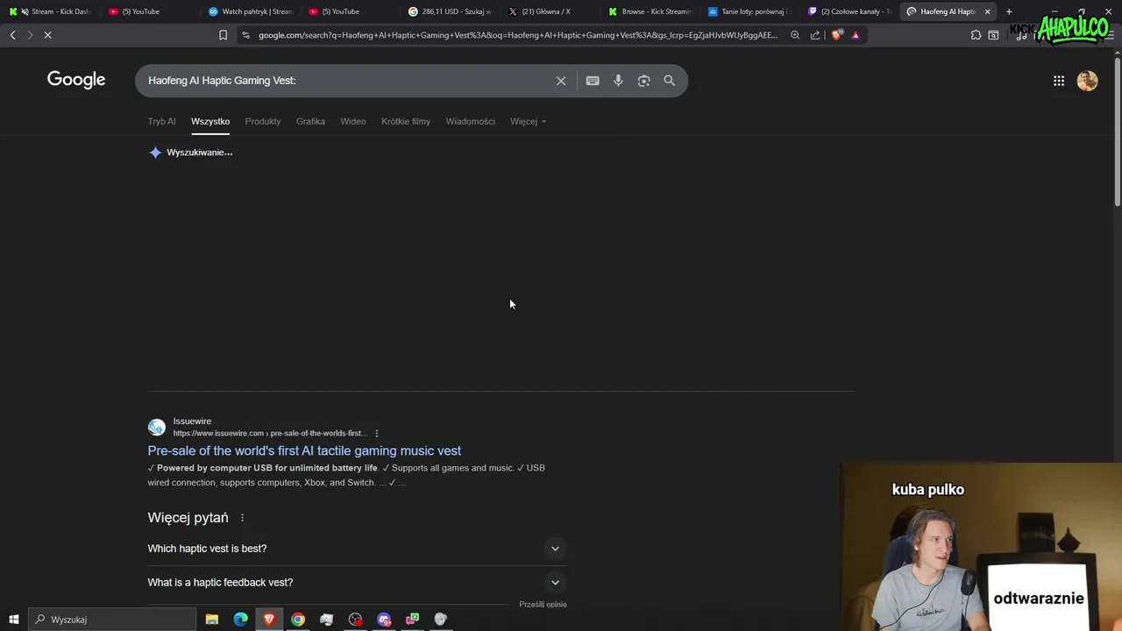Screen dimensions: 1122x631
Task: Open the Issuewire site URL breadcrumb
Action: pyautogui.click(x=270, y=433)
